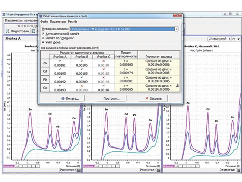This screenshot has height=182, width=242.
Task: Click the Подготовка electrode icon
Action: click(x=8, y=31)
